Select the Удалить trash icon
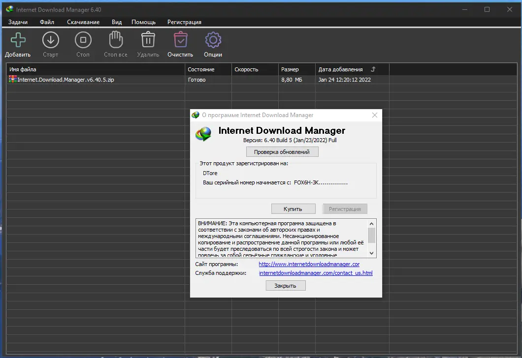522x358 pixels. [x=148, y=39]
